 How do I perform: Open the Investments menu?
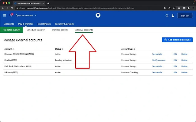point(44,24)
